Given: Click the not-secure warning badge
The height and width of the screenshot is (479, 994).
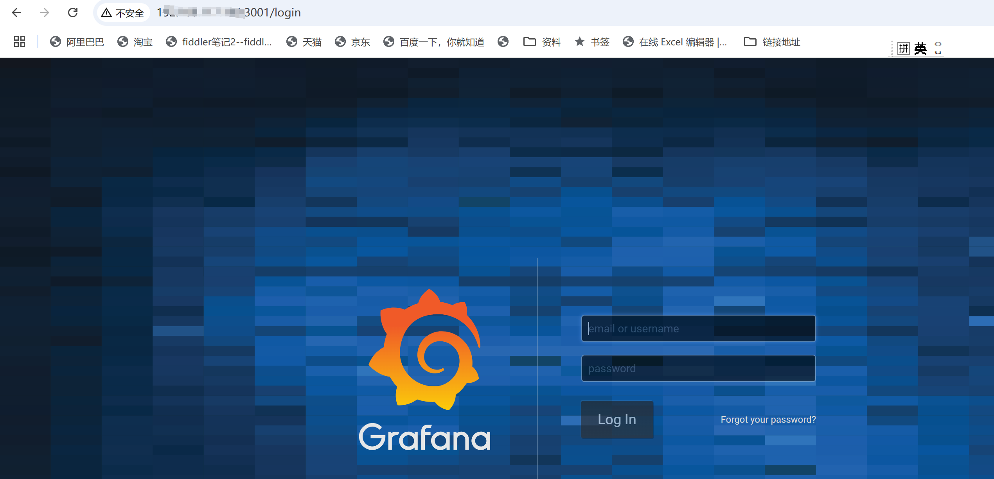Looking at the screenshot, I should 123,13.
